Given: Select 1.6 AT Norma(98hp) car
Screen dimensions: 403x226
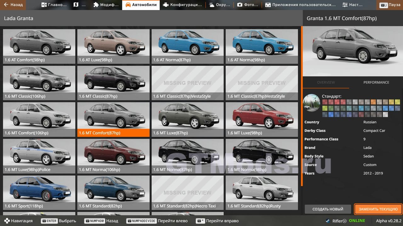Looking at the screenshot, I should click(x=262, y=46).
